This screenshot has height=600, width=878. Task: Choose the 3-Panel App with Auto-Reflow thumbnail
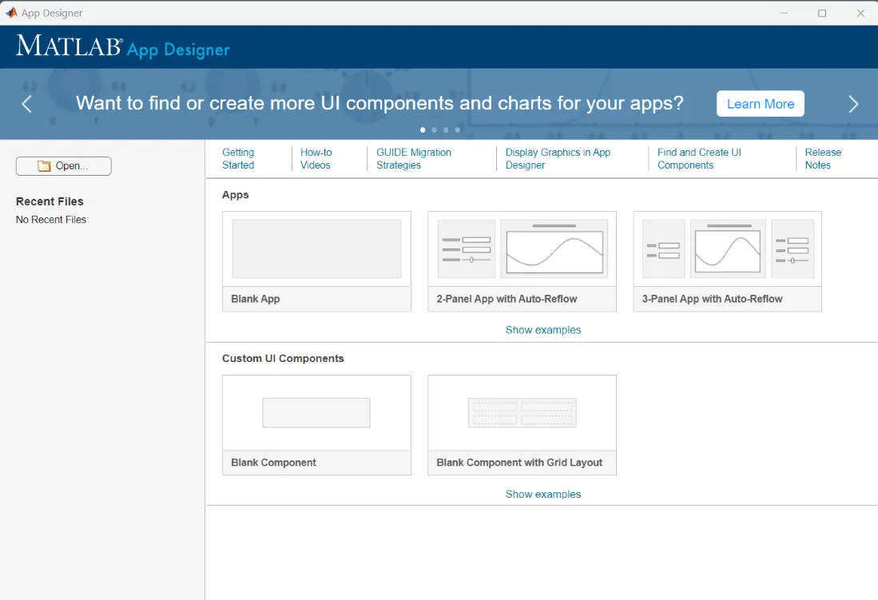[727, 248]
